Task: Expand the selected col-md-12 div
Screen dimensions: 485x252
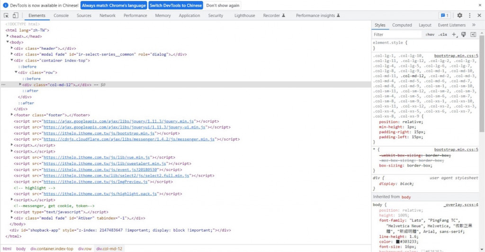Action: pyautogui.click(x=20, y=84)
